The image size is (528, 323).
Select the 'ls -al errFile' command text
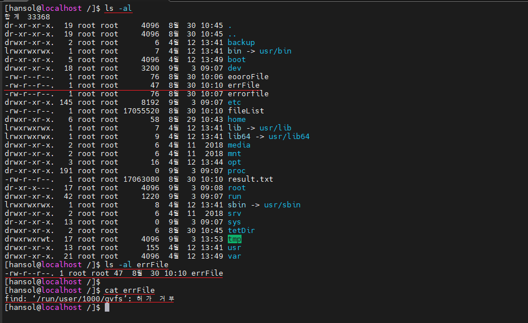tap(136, 265)
